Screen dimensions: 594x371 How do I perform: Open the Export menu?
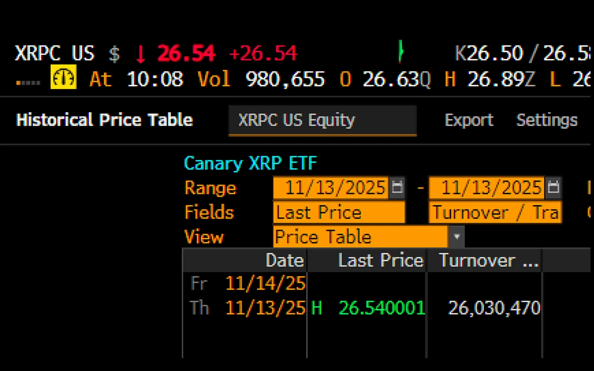[468, 120]
